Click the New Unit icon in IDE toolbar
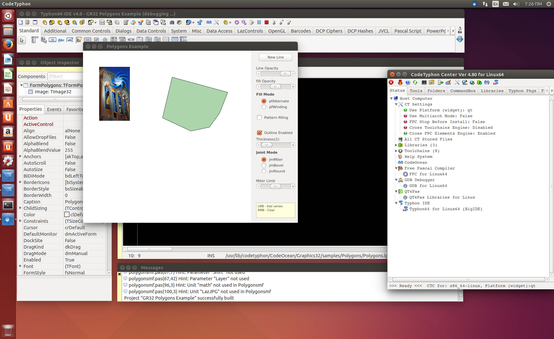This screenshot has height=339, width=554. (x=27, y=22)
